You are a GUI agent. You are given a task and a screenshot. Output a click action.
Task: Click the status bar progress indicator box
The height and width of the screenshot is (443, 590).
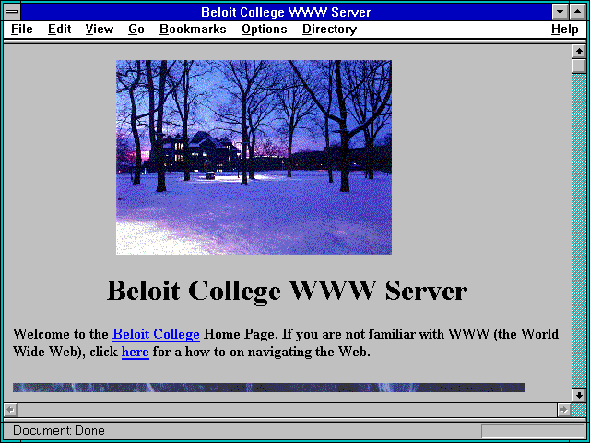[x=533, y=431]
